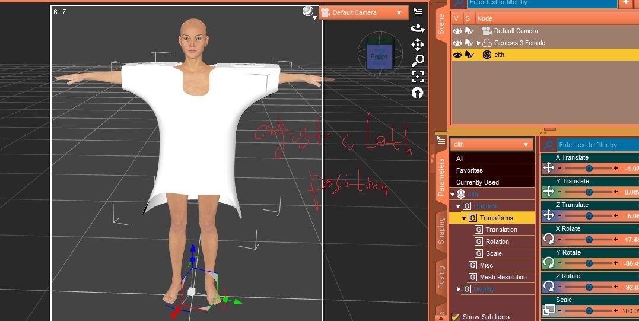
Task: Toggle selectable arrow for Genesis 3 Female
Action: 469,43
